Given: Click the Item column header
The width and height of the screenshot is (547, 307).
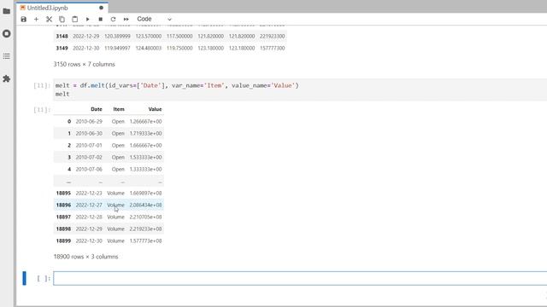Looking at the screenshot, I should point(119,109).
